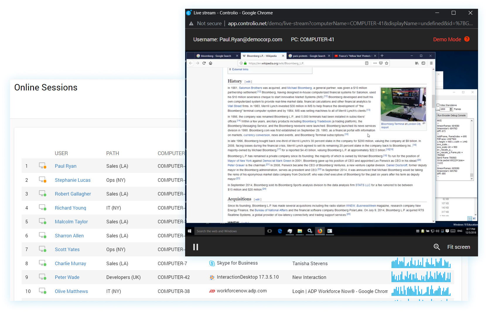Click Firefox home icon in streamed browser
The height and width of the screenshot is (312, 488).
[x=210, y=63]
